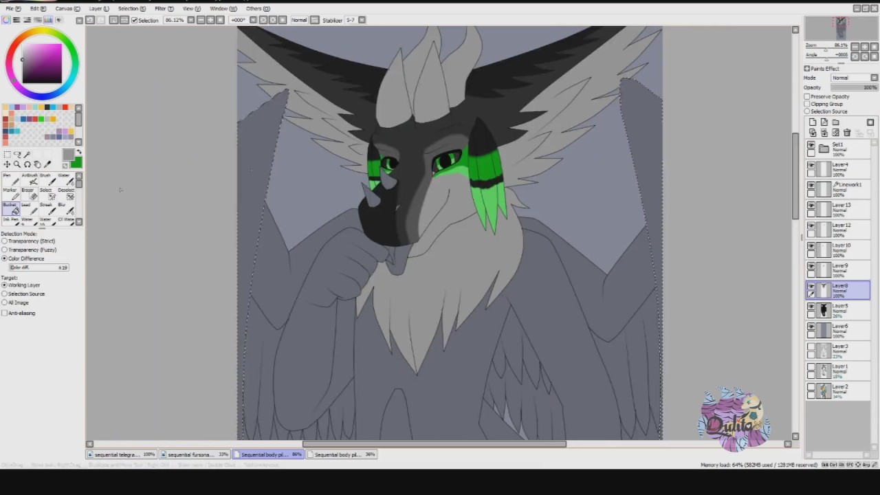Screen dimensions: 880x495
Task: Select the Eraser tool
Action: coord(28,193)
